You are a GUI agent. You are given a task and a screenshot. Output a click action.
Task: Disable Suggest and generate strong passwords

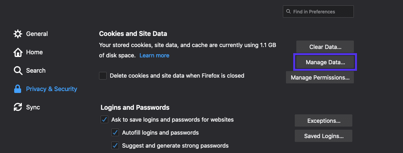click(x=115, y=146)
